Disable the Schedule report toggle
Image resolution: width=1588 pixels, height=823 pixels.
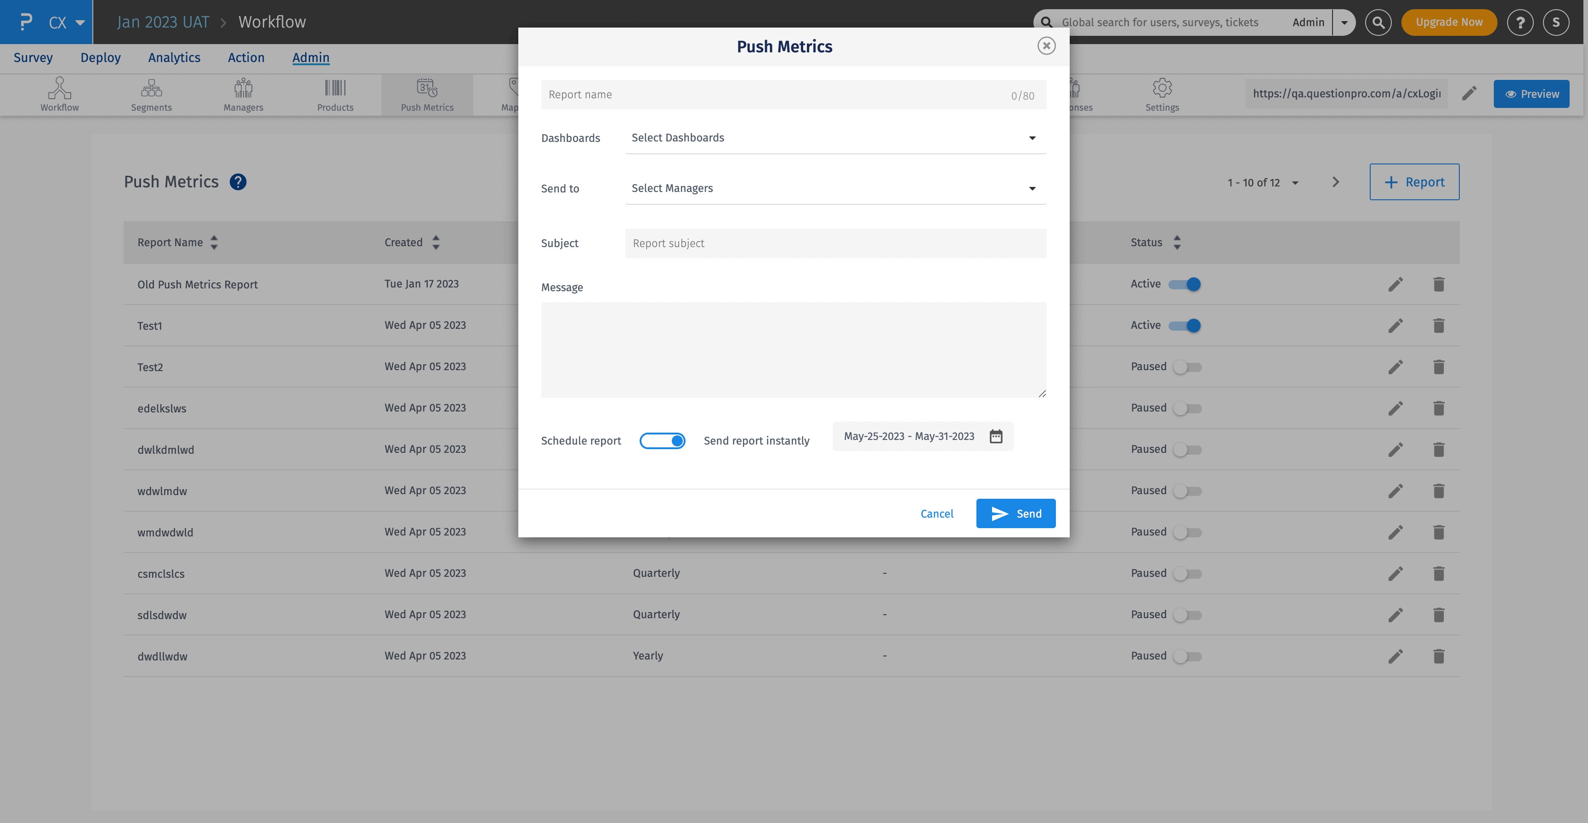pyautogui.click(x=663, y=440)
